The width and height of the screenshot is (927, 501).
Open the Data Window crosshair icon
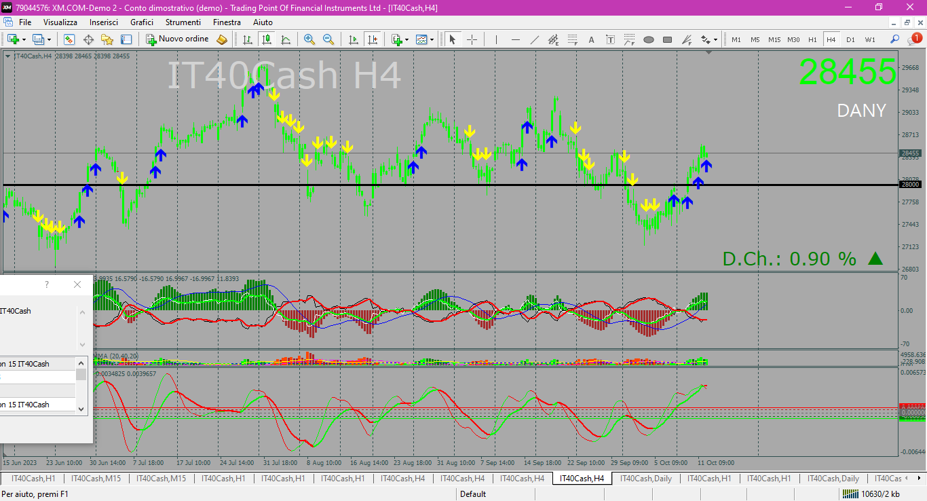pos(88,39)
